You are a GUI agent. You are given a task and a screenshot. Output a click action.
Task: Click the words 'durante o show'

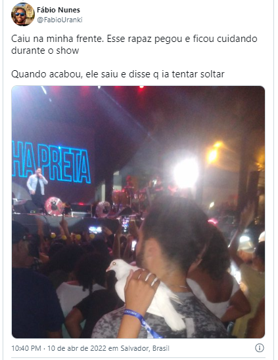(x=45, y=50)
